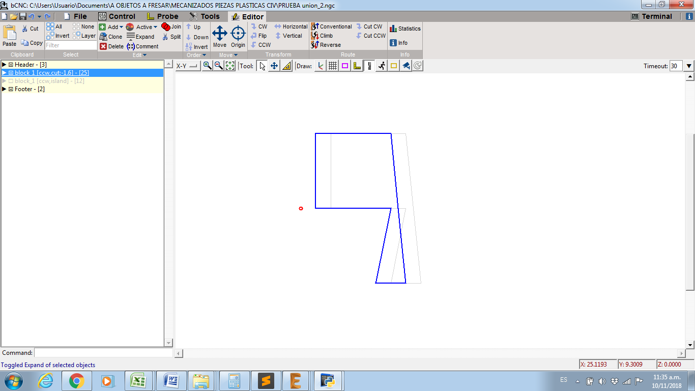Switch to the Control tab

[x=117, y=16]
